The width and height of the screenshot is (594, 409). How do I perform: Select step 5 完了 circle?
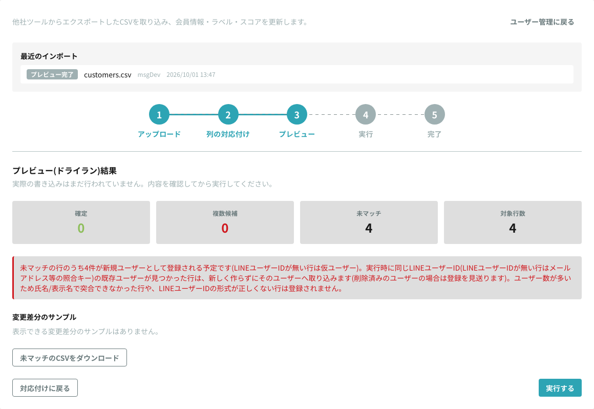(x=435, y=114)
